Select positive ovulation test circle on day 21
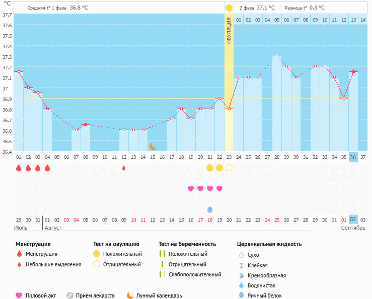The width and height of the screenshot is (372, 299). 210,168
